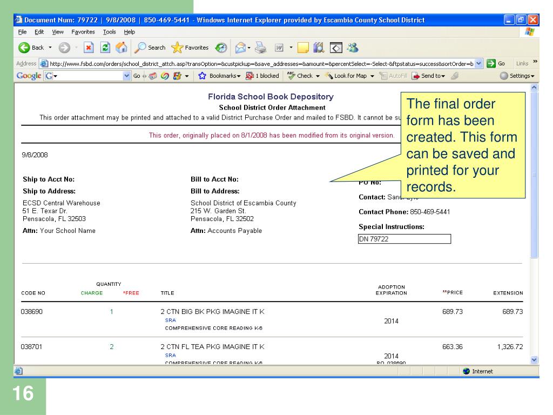Viewport: 553px width, 415px height.
Task: Click the Mail envelope icon
Action: pos(240,48)
